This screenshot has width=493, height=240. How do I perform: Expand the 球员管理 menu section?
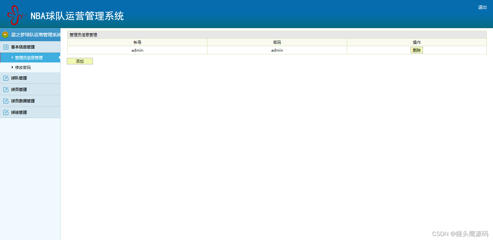tap(30, 89)
